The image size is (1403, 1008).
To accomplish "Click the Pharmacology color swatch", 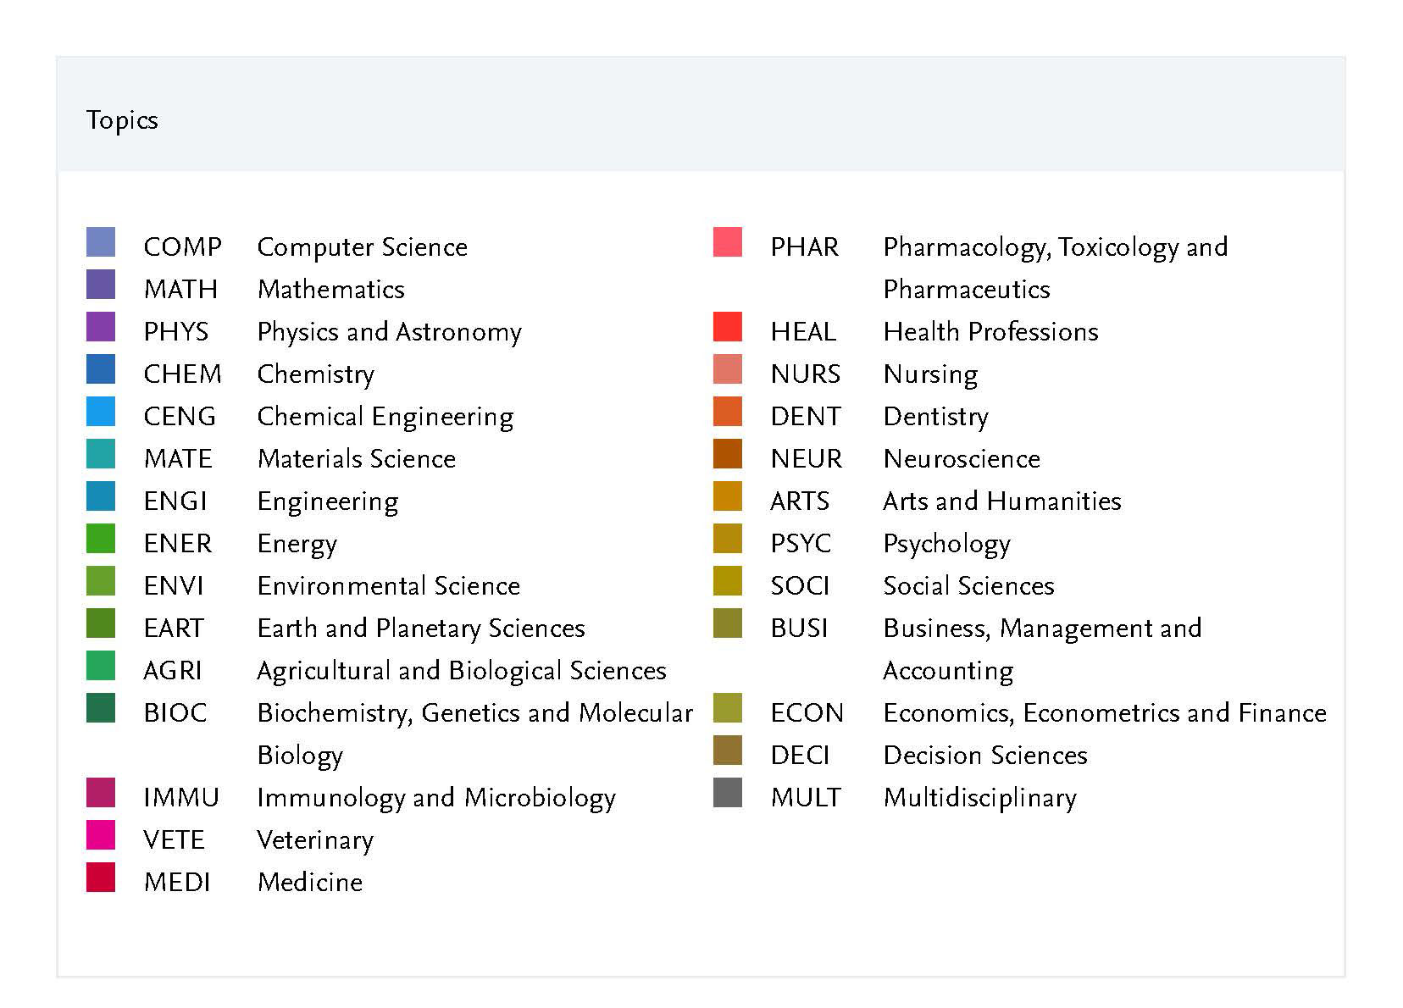I will pyautogui.click(x=728, y=242).
